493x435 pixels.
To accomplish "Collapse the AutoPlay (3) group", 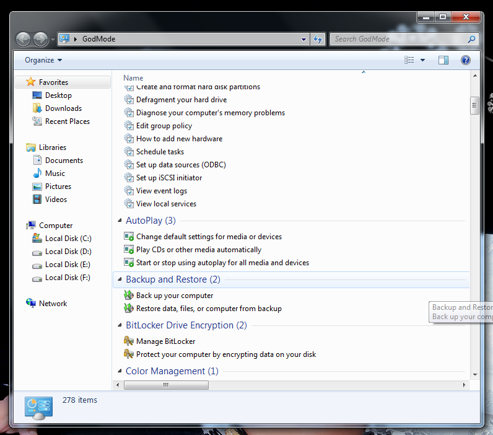I will (120, 221).
